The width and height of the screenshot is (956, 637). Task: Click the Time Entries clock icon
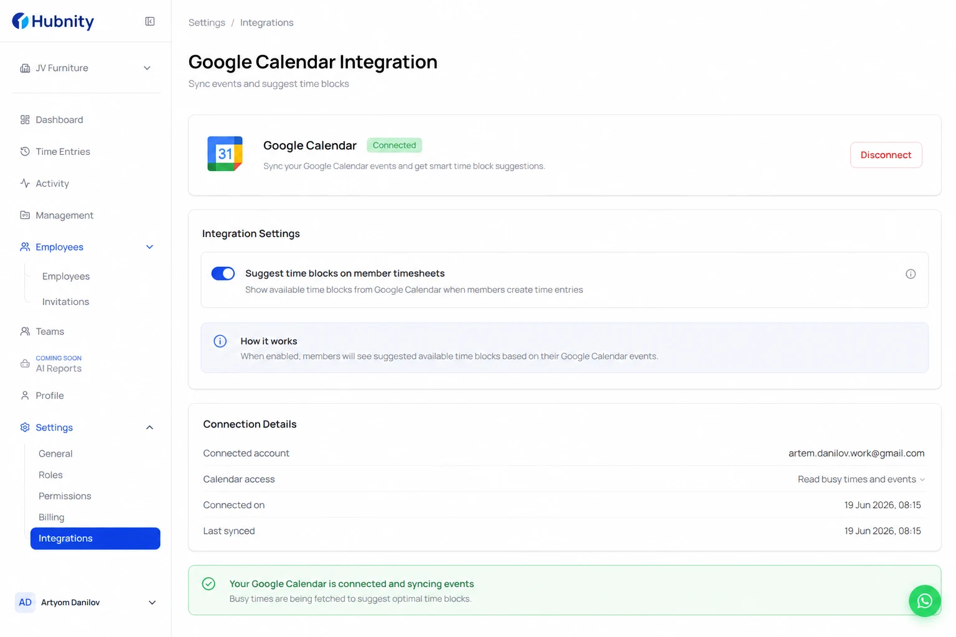coord(25,151)
